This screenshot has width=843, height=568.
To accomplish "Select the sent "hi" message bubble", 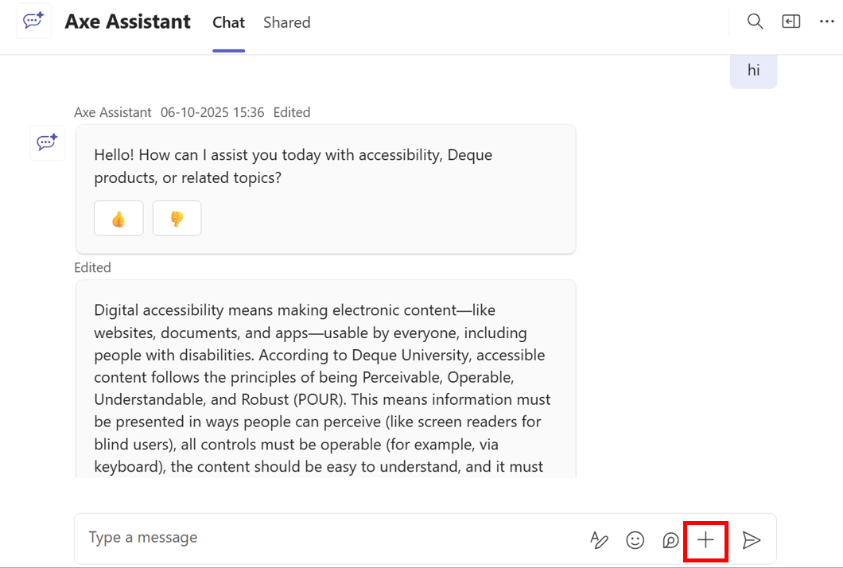I will pos(753,70).
